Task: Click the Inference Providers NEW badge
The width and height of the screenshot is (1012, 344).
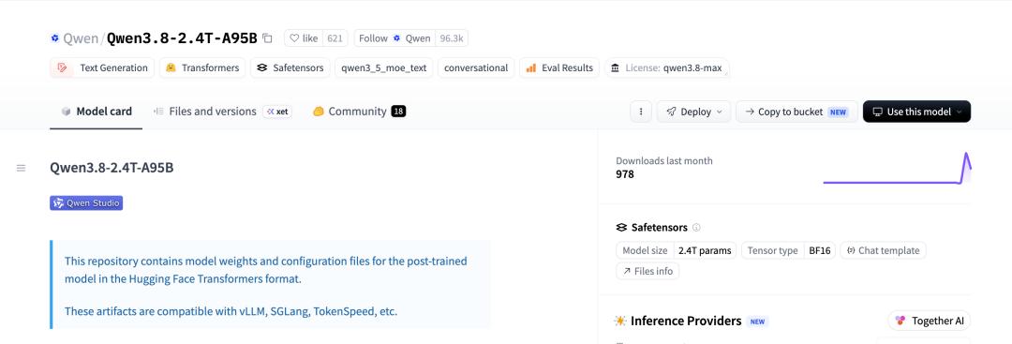Action: coord(757,322)
